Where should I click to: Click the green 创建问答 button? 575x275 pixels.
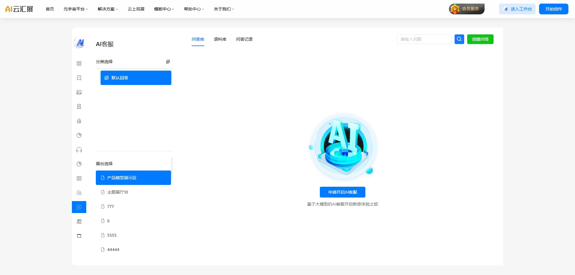(x=480, y=39)
